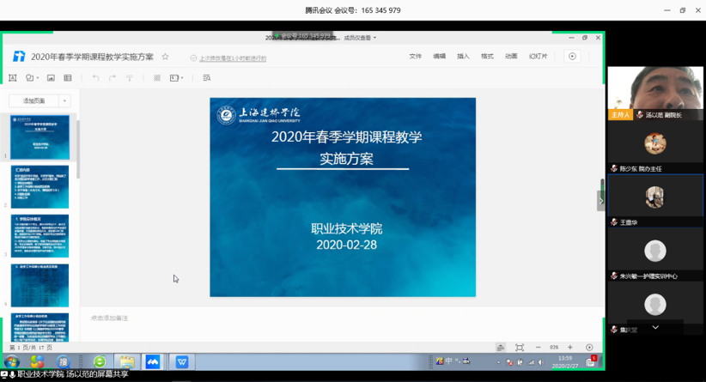The height and width of the screenshot is (382, 706).
Task: Click the slide title text 实施方案
Action: tap(346, 159)
